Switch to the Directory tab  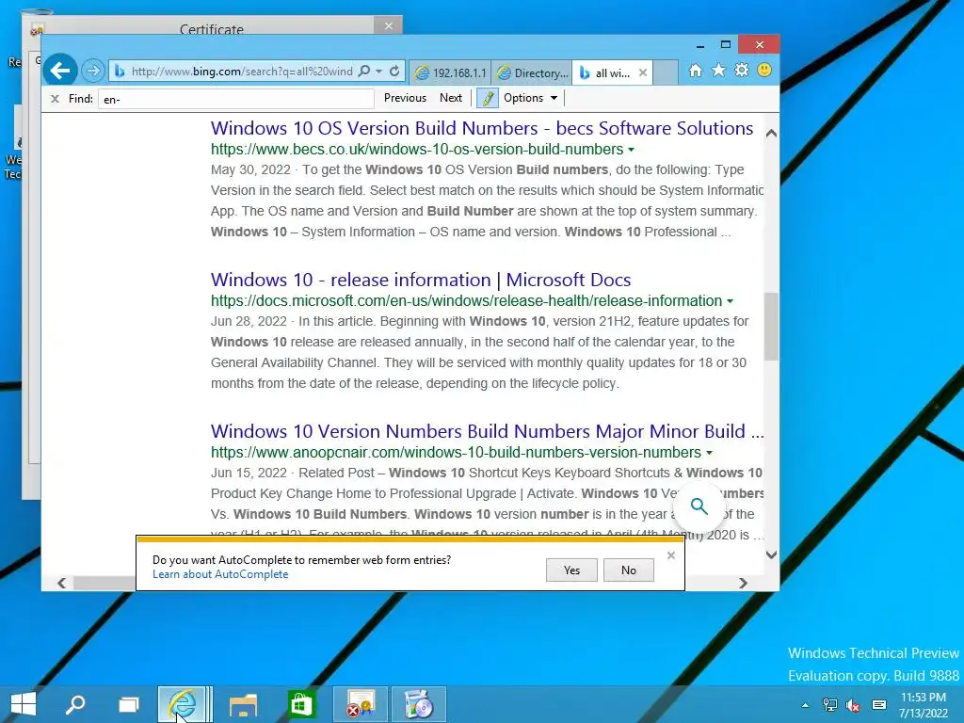tap(532, 72)
